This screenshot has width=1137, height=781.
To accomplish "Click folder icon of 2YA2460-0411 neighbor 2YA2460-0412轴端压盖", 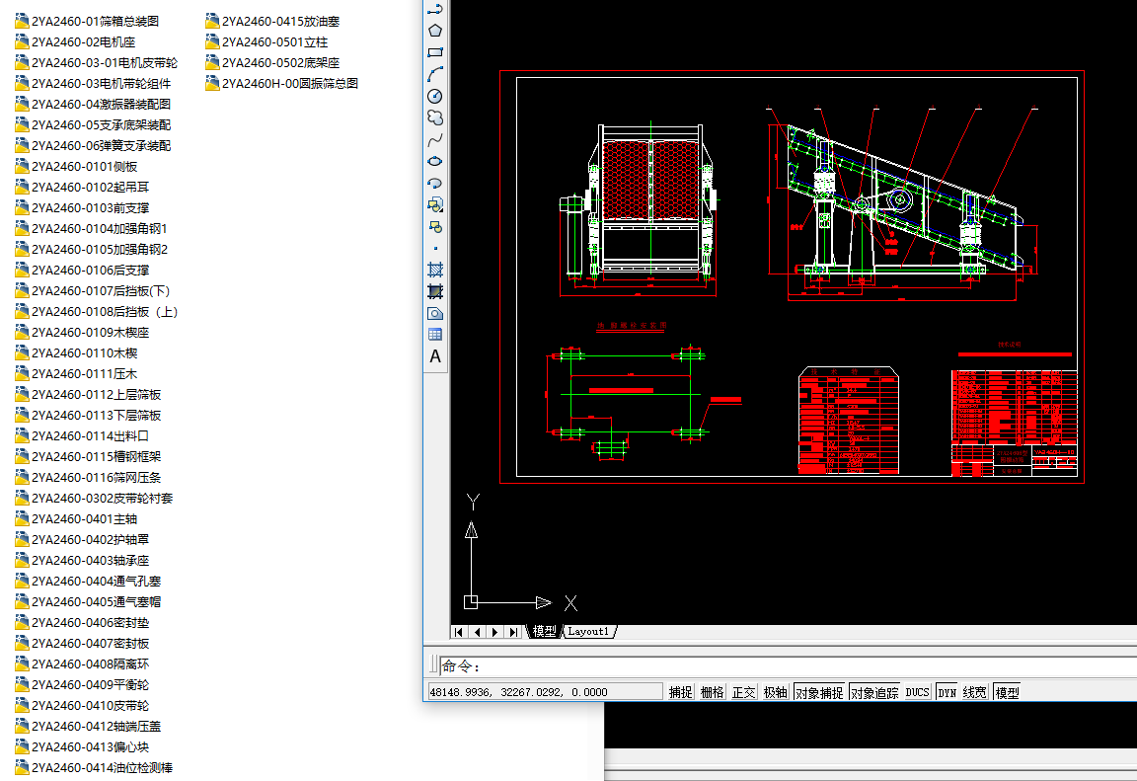I will click(x=22, y=727).
